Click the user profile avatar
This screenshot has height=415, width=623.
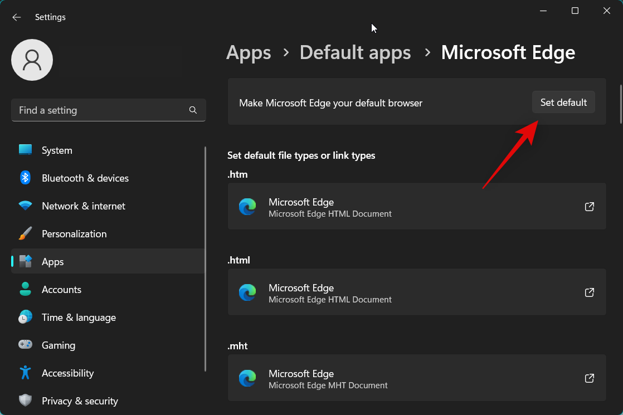pos(32,60)
